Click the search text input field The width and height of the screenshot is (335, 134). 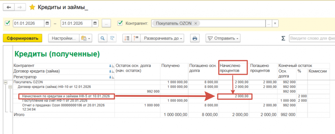tap(311, 38)
